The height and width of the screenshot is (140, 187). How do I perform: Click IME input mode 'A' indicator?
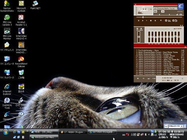coord(132,135)
